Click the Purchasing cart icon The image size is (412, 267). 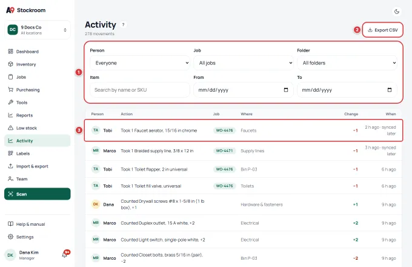10,89
